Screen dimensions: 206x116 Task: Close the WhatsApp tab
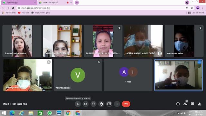pos(35,3)
